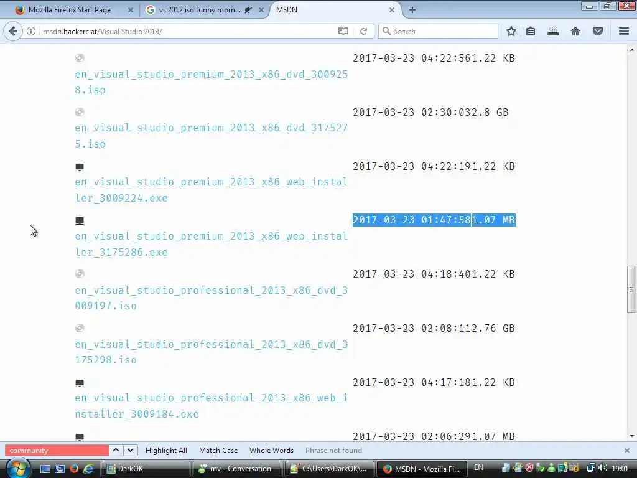Viewport: 637px width, 478px height.
Task: Open a new tab with plus button
Action: 412,10
